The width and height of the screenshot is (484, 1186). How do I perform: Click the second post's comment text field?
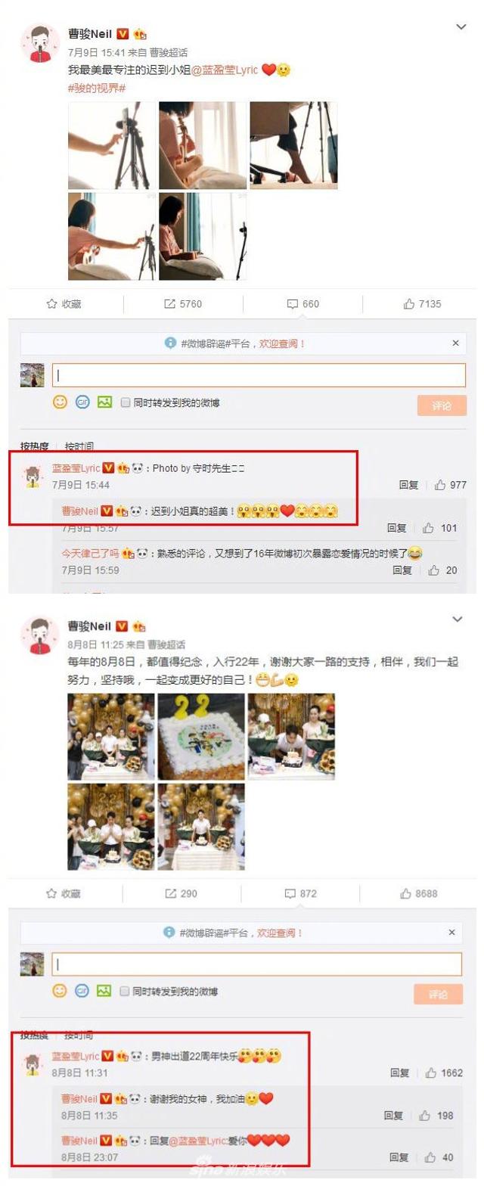pyautogui.click(x=256, y=964)
